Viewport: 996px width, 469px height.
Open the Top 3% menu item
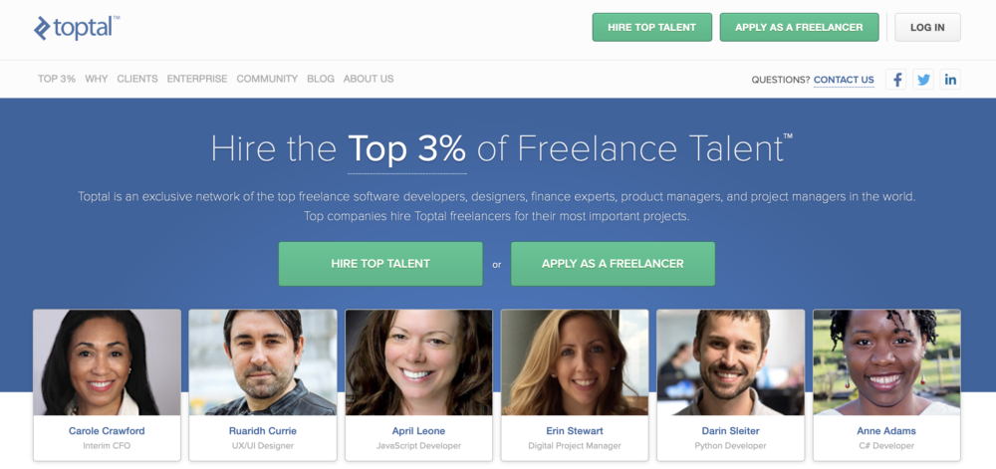point(57,79)
